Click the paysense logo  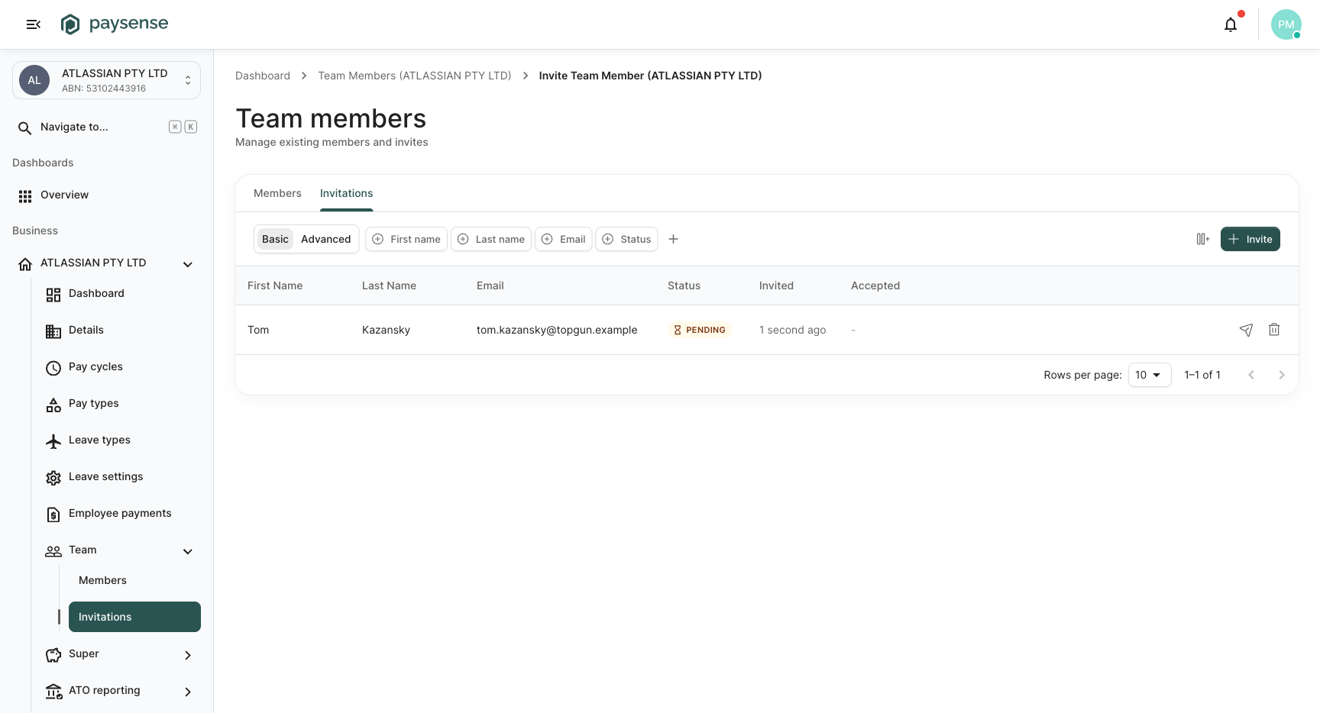coord(115,24)
